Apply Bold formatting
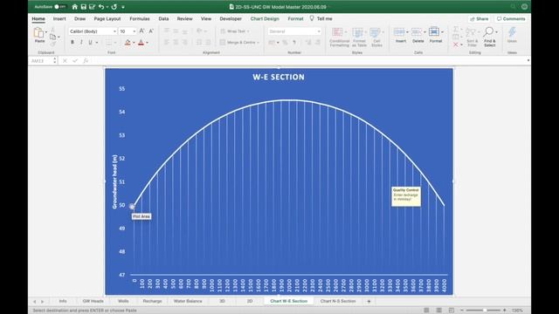This screenshot has height=314, width=559. tap(72, 43)
